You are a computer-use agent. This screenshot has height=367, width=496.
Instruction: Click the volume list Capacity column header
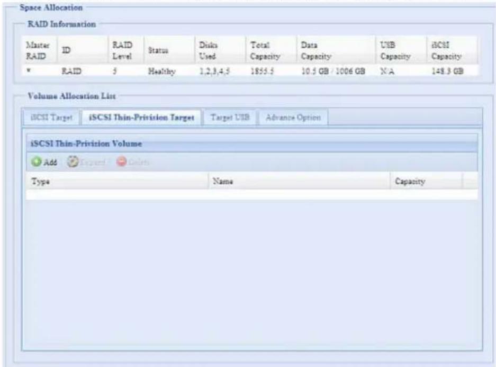click(426, 181)
